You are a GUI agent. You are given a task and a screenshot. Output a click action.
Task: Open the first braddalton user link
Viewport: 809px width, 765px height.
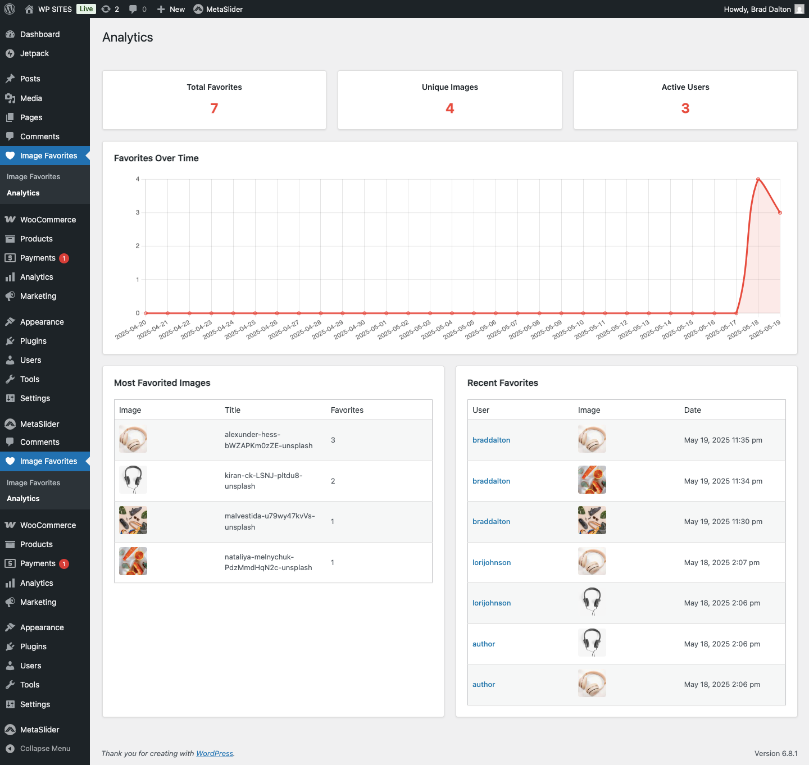[x=491, y=440]
